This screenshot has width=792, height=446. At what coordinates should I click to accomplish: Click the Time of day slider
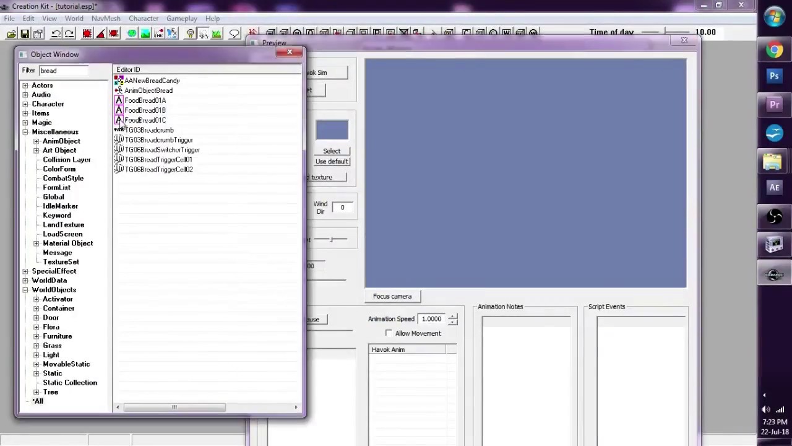pyautogui.click(x=666, y=32)
